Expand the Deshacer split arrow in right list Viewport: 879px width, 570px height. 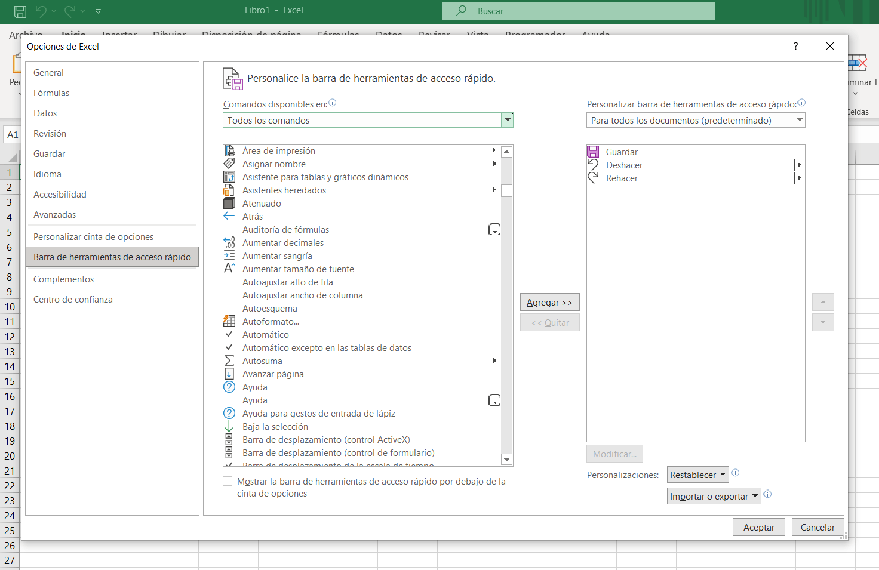click(798, 165)
